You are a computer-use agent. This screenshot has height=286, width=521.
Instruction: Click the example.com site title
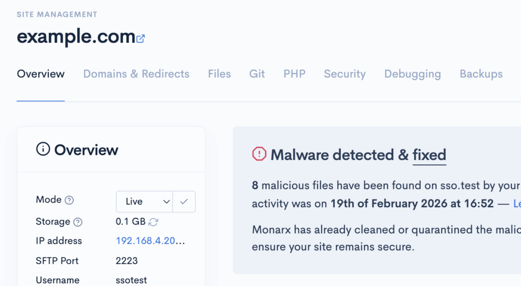pos(75,38)
